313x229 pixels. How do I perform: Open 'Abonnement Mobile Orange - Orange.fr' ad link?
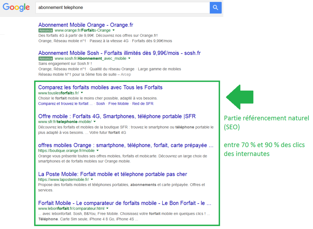86,25
